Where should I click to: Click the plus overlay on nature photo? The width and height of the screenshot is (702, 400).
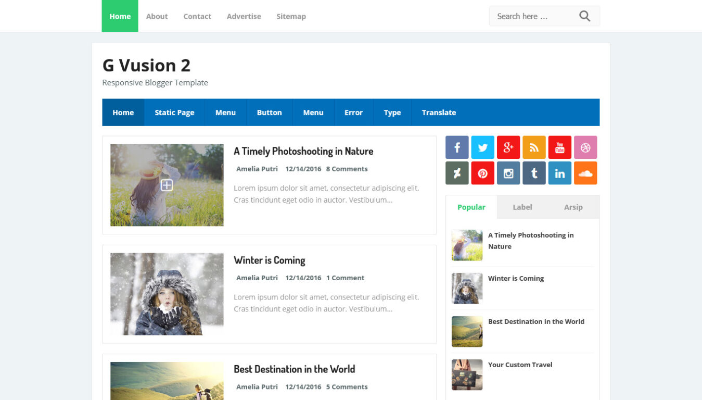click(167, 185)
